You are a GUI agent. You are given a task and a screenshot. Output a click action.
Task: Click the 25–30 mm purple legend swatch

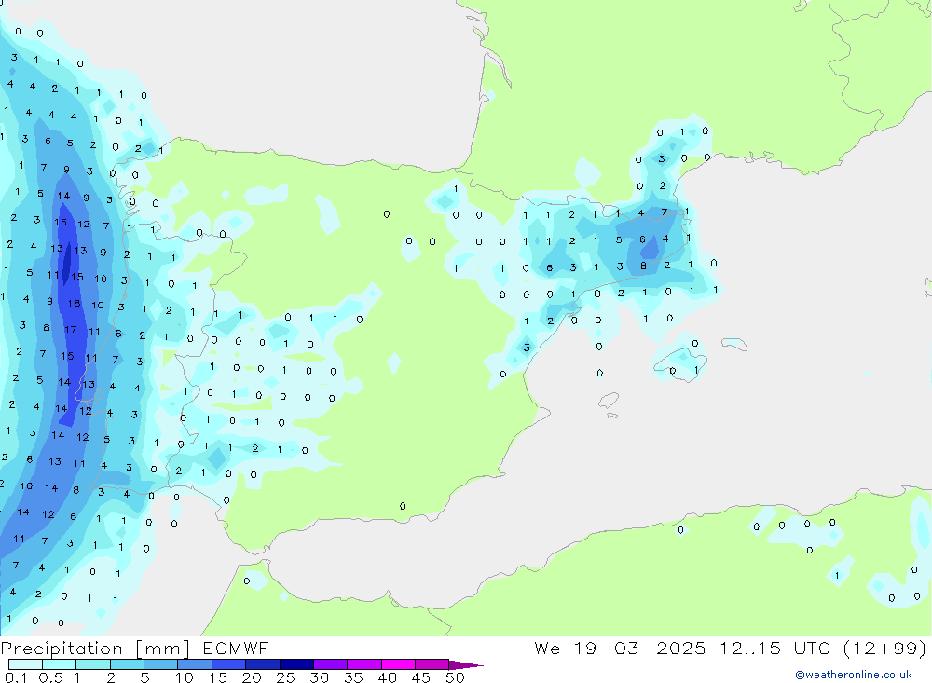pyautogui.click(x=296, y=664)
